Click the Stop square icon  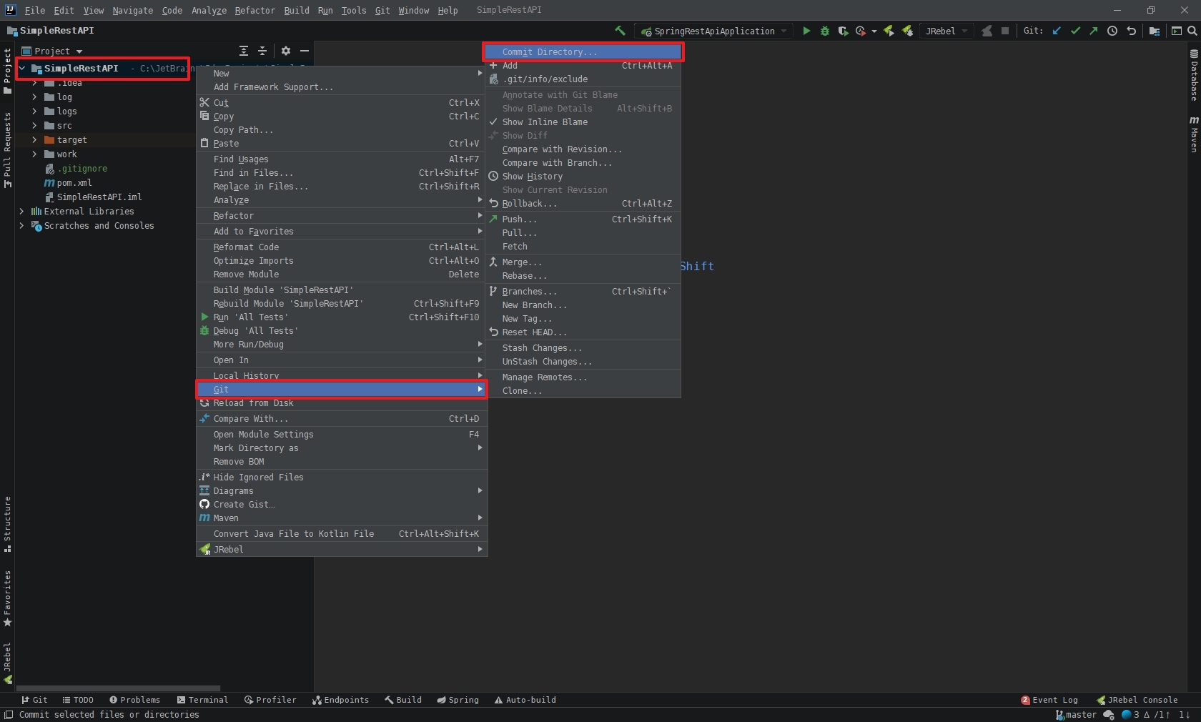pos(1005,31)
